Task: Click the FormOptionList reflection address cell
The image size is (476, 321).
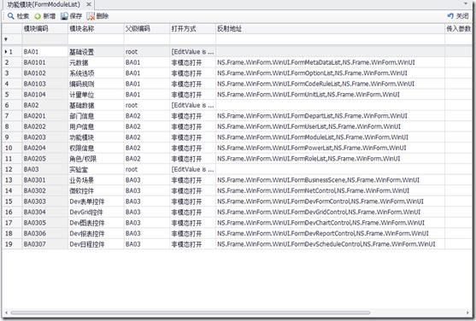Action: coord(330,73)
